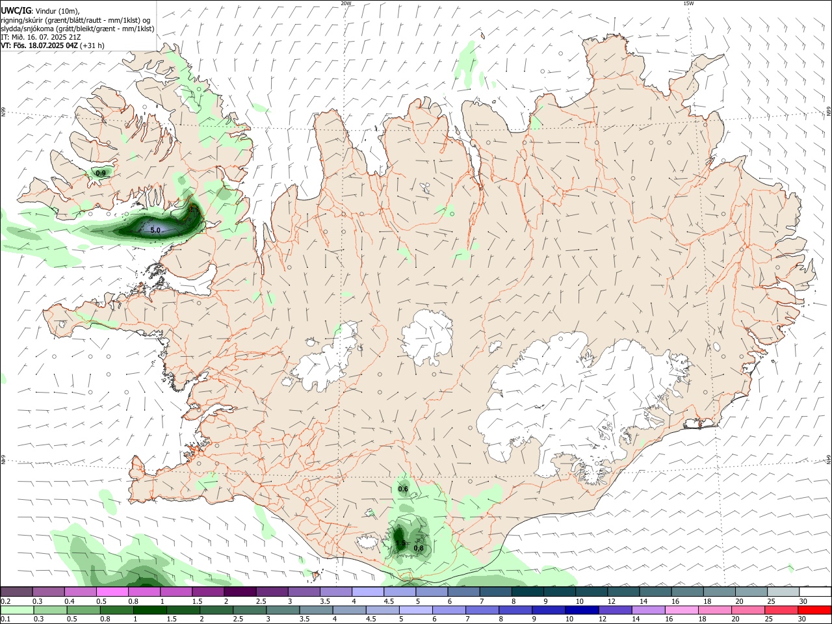Click the 0.6 precipitation value in south Iceland
Screen dimensions: 832x624
point(403,489)
